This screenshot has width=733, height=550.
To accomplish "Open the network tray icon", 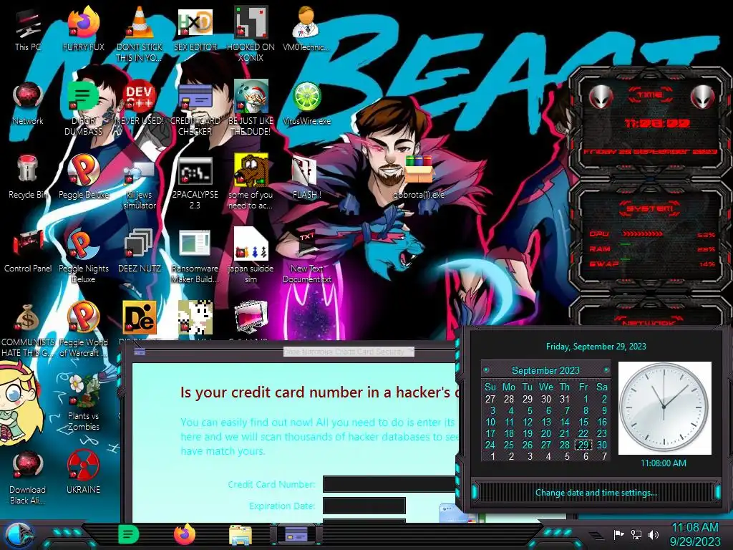I will point(636,534).
